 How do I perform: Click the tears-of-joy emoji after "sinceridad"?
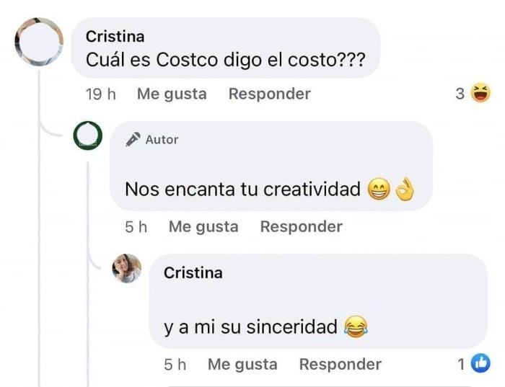(356, 327)
